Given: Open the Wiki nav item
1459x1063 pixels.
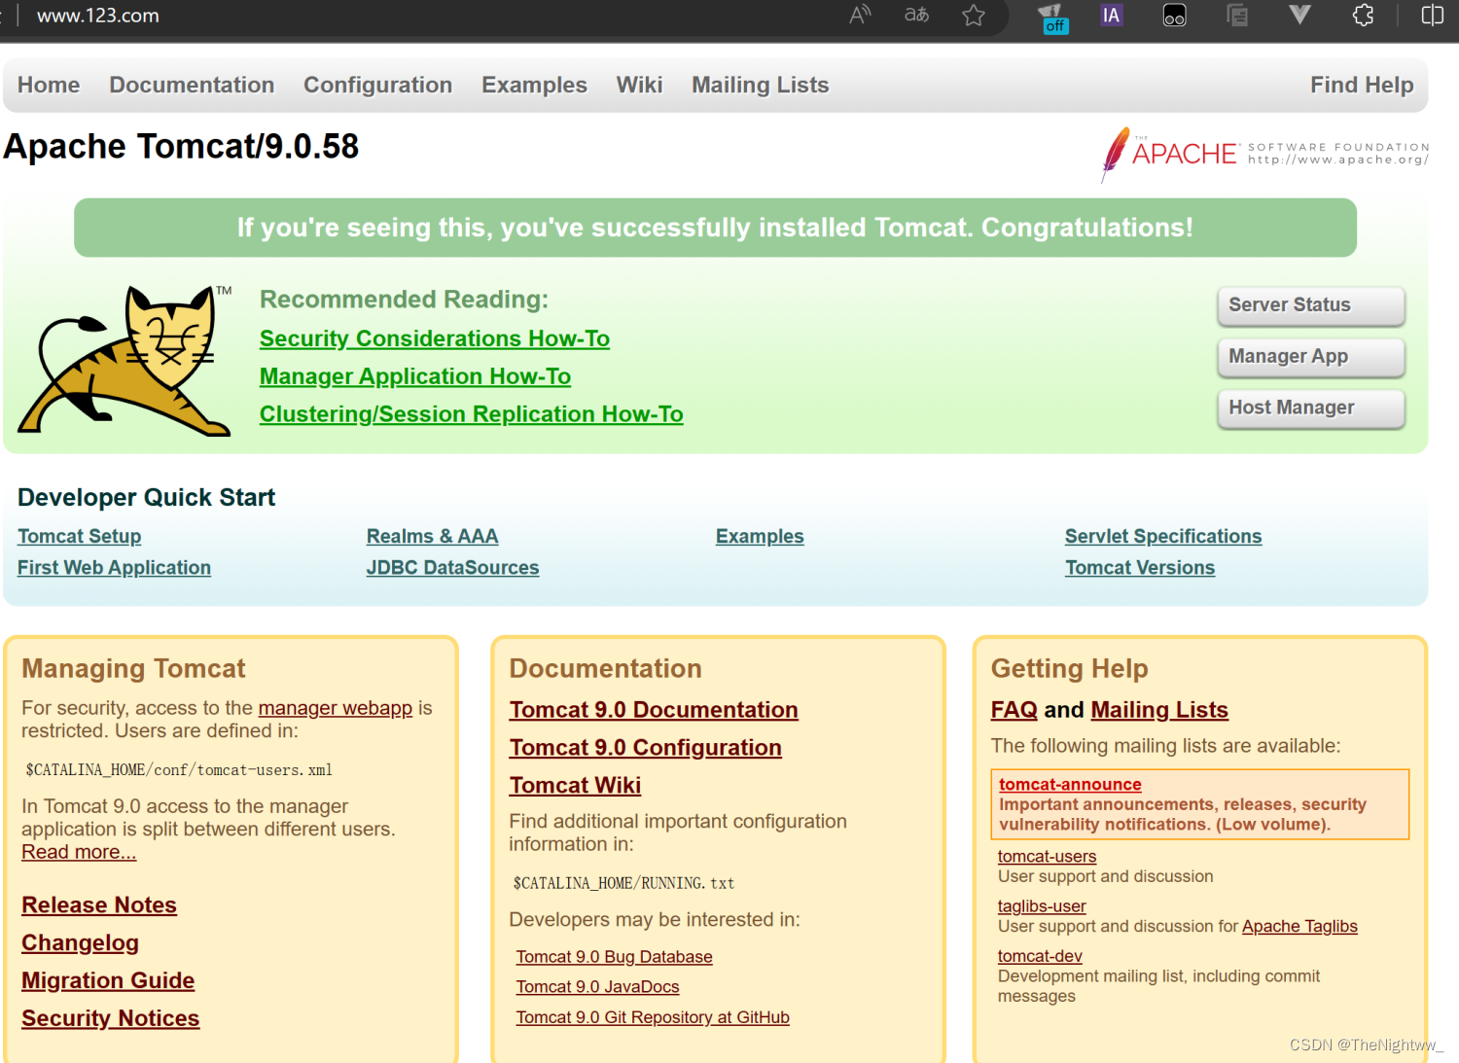Looking at the screenshot, I should 639,86.
